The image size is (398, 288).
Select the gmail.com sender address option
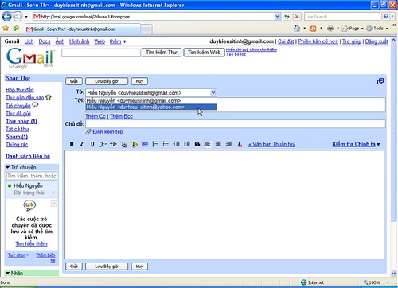151,100
